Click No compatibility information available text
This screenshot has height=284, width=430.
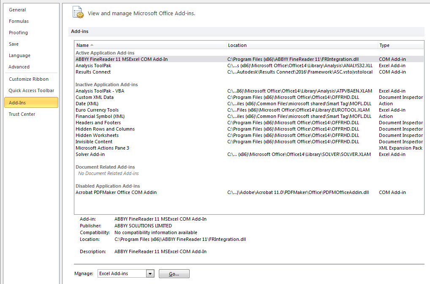pyautogui.click(x=156, y=233)
